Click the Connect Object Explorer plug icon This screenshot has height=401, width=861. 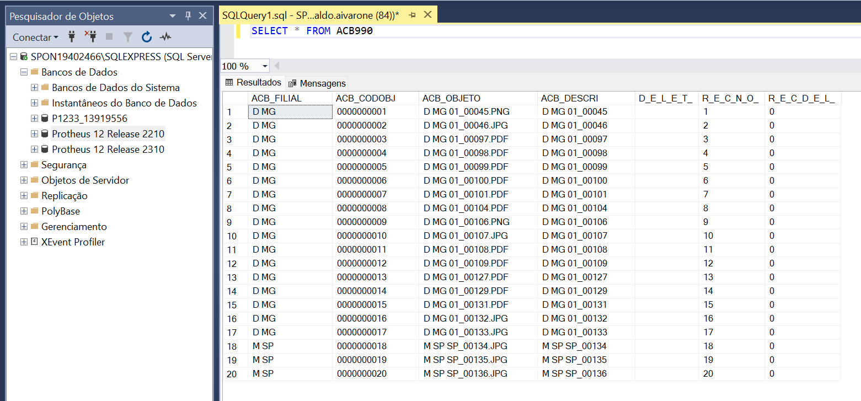coord(72,37)
